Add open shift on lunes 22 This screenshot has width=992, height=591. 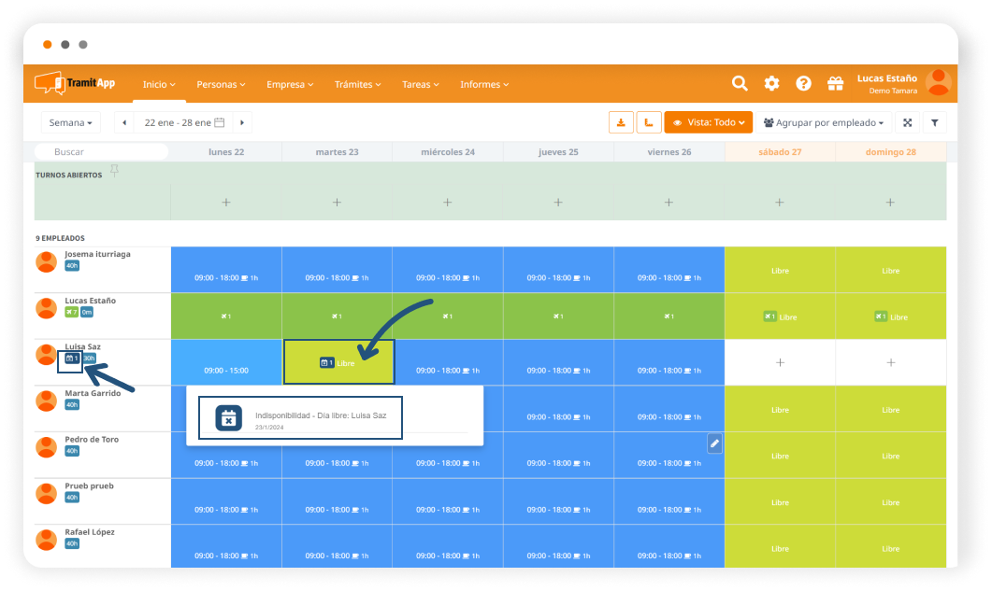point(226,202)
